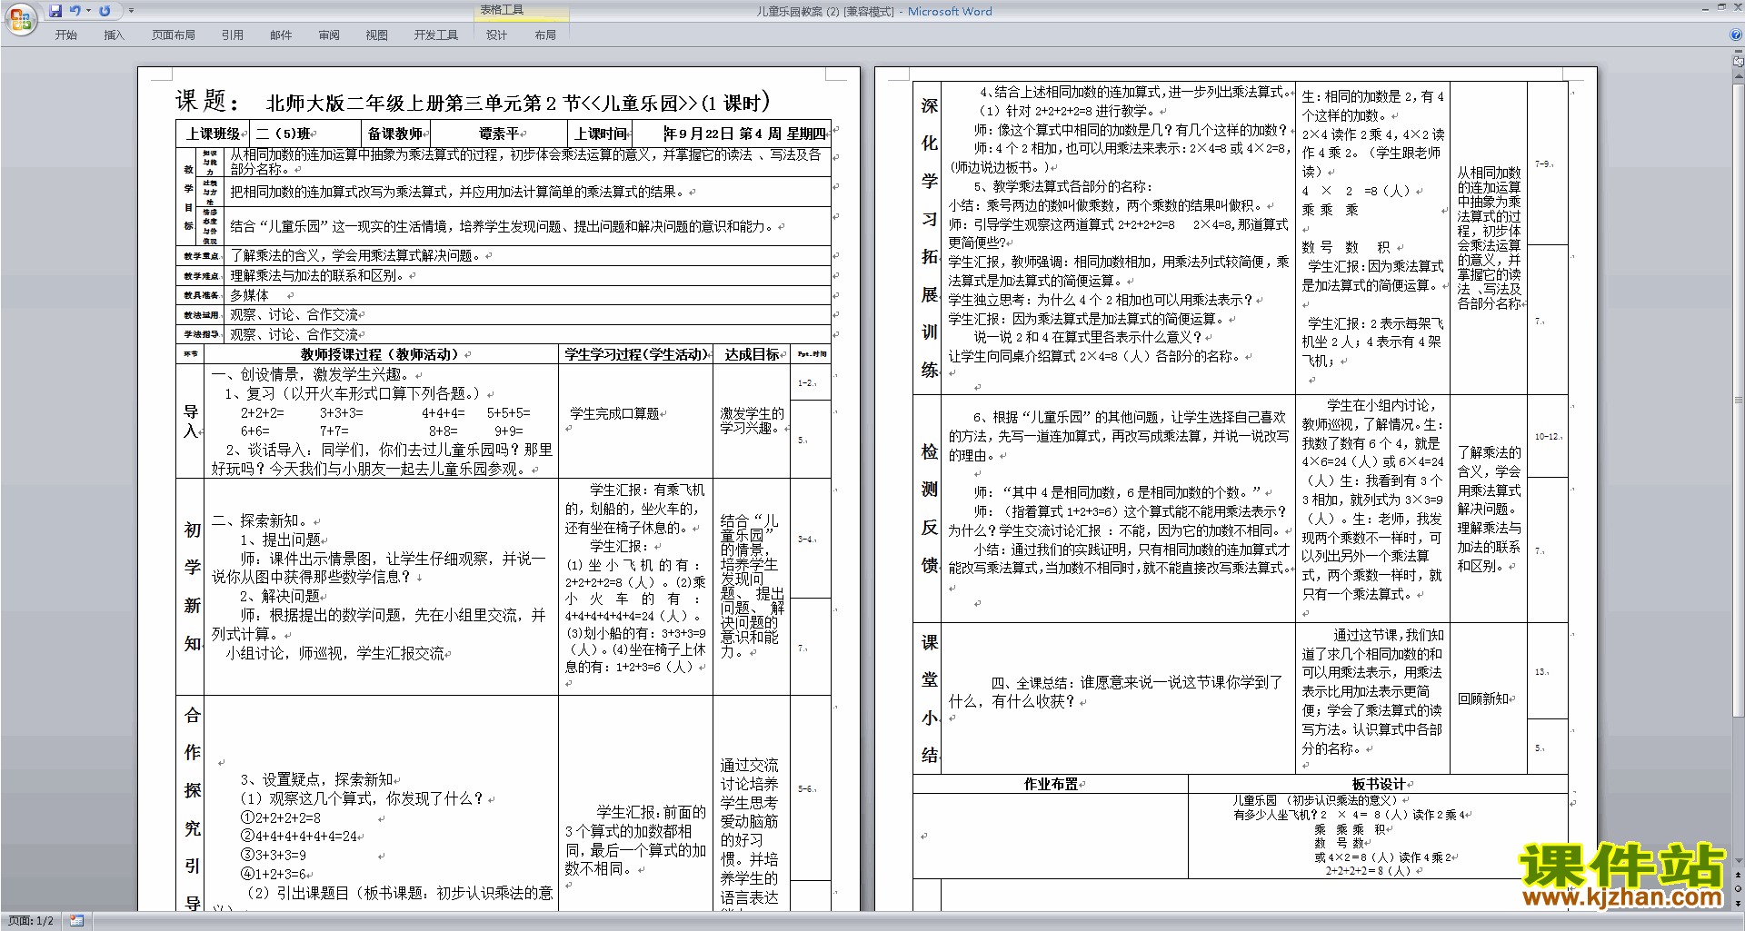Screen dimensions: 1745x931
Task: Open the table tools 设计 tab
Action: (496, 35)
